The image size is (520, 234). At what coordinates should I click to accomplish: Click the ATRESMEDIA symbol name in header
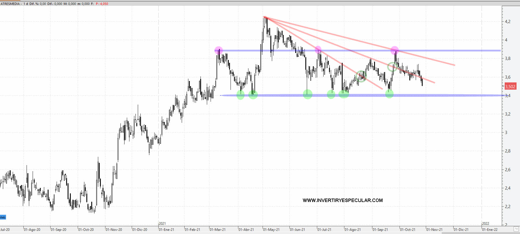[x=10, y=4]
